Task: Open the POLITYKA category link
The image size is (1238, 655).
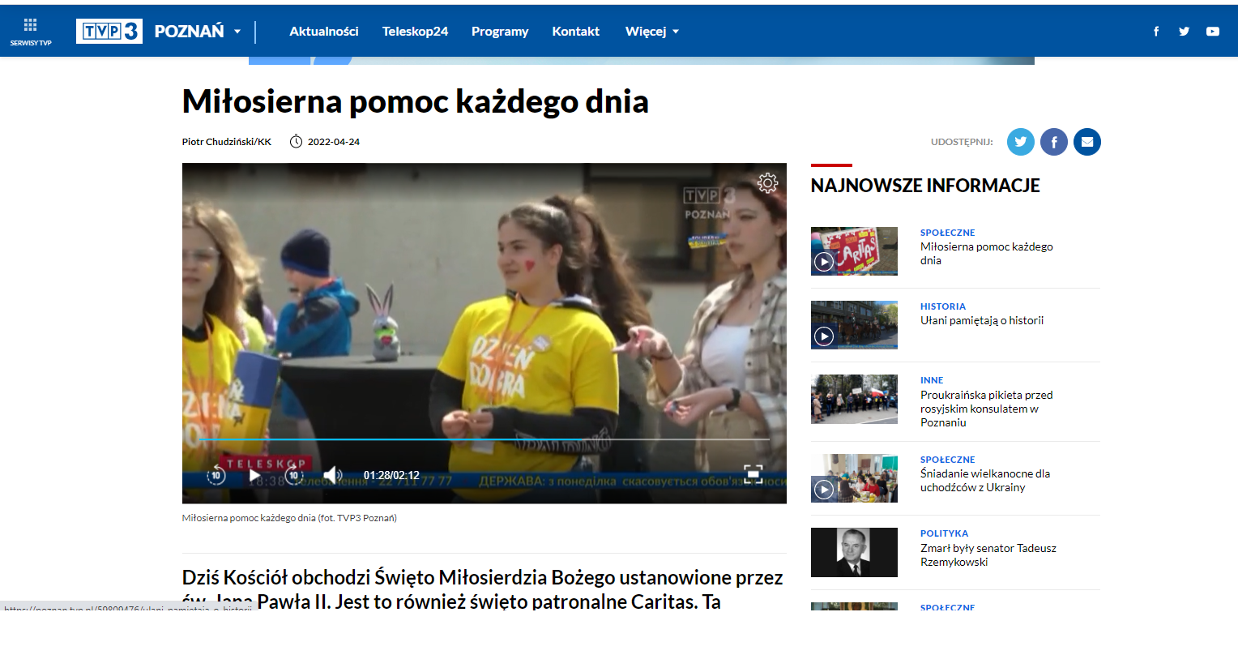Action: click(x=945, y=533)
